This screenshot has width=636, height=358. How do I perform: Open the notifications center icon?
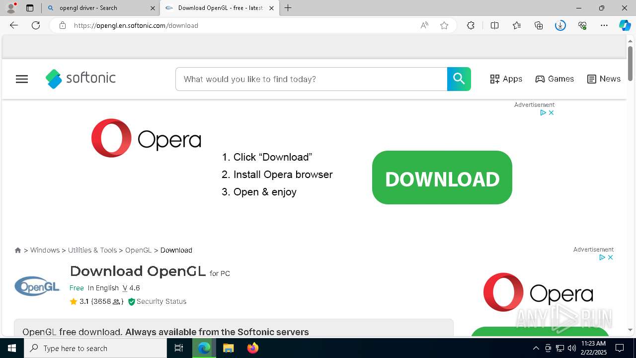point(620,348)
